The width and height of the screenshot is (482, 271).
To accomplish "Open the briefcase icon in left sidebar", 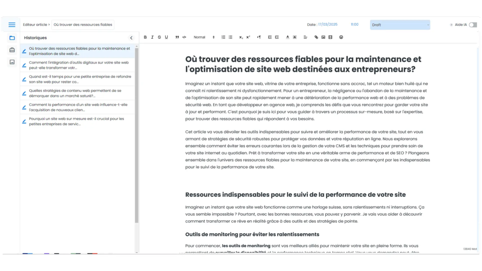I will pyautogui.click(x=12, y=50).
